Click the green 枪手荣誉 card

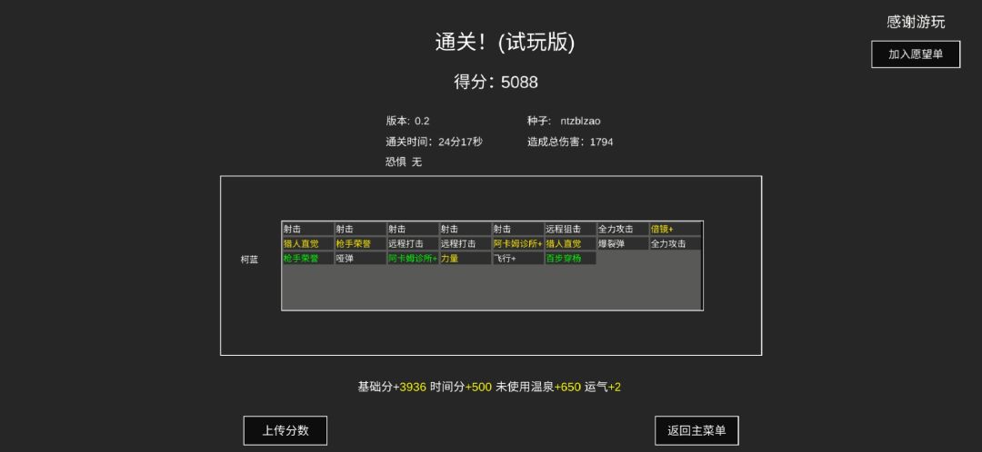pyautogui.click(x=307, y=258)
